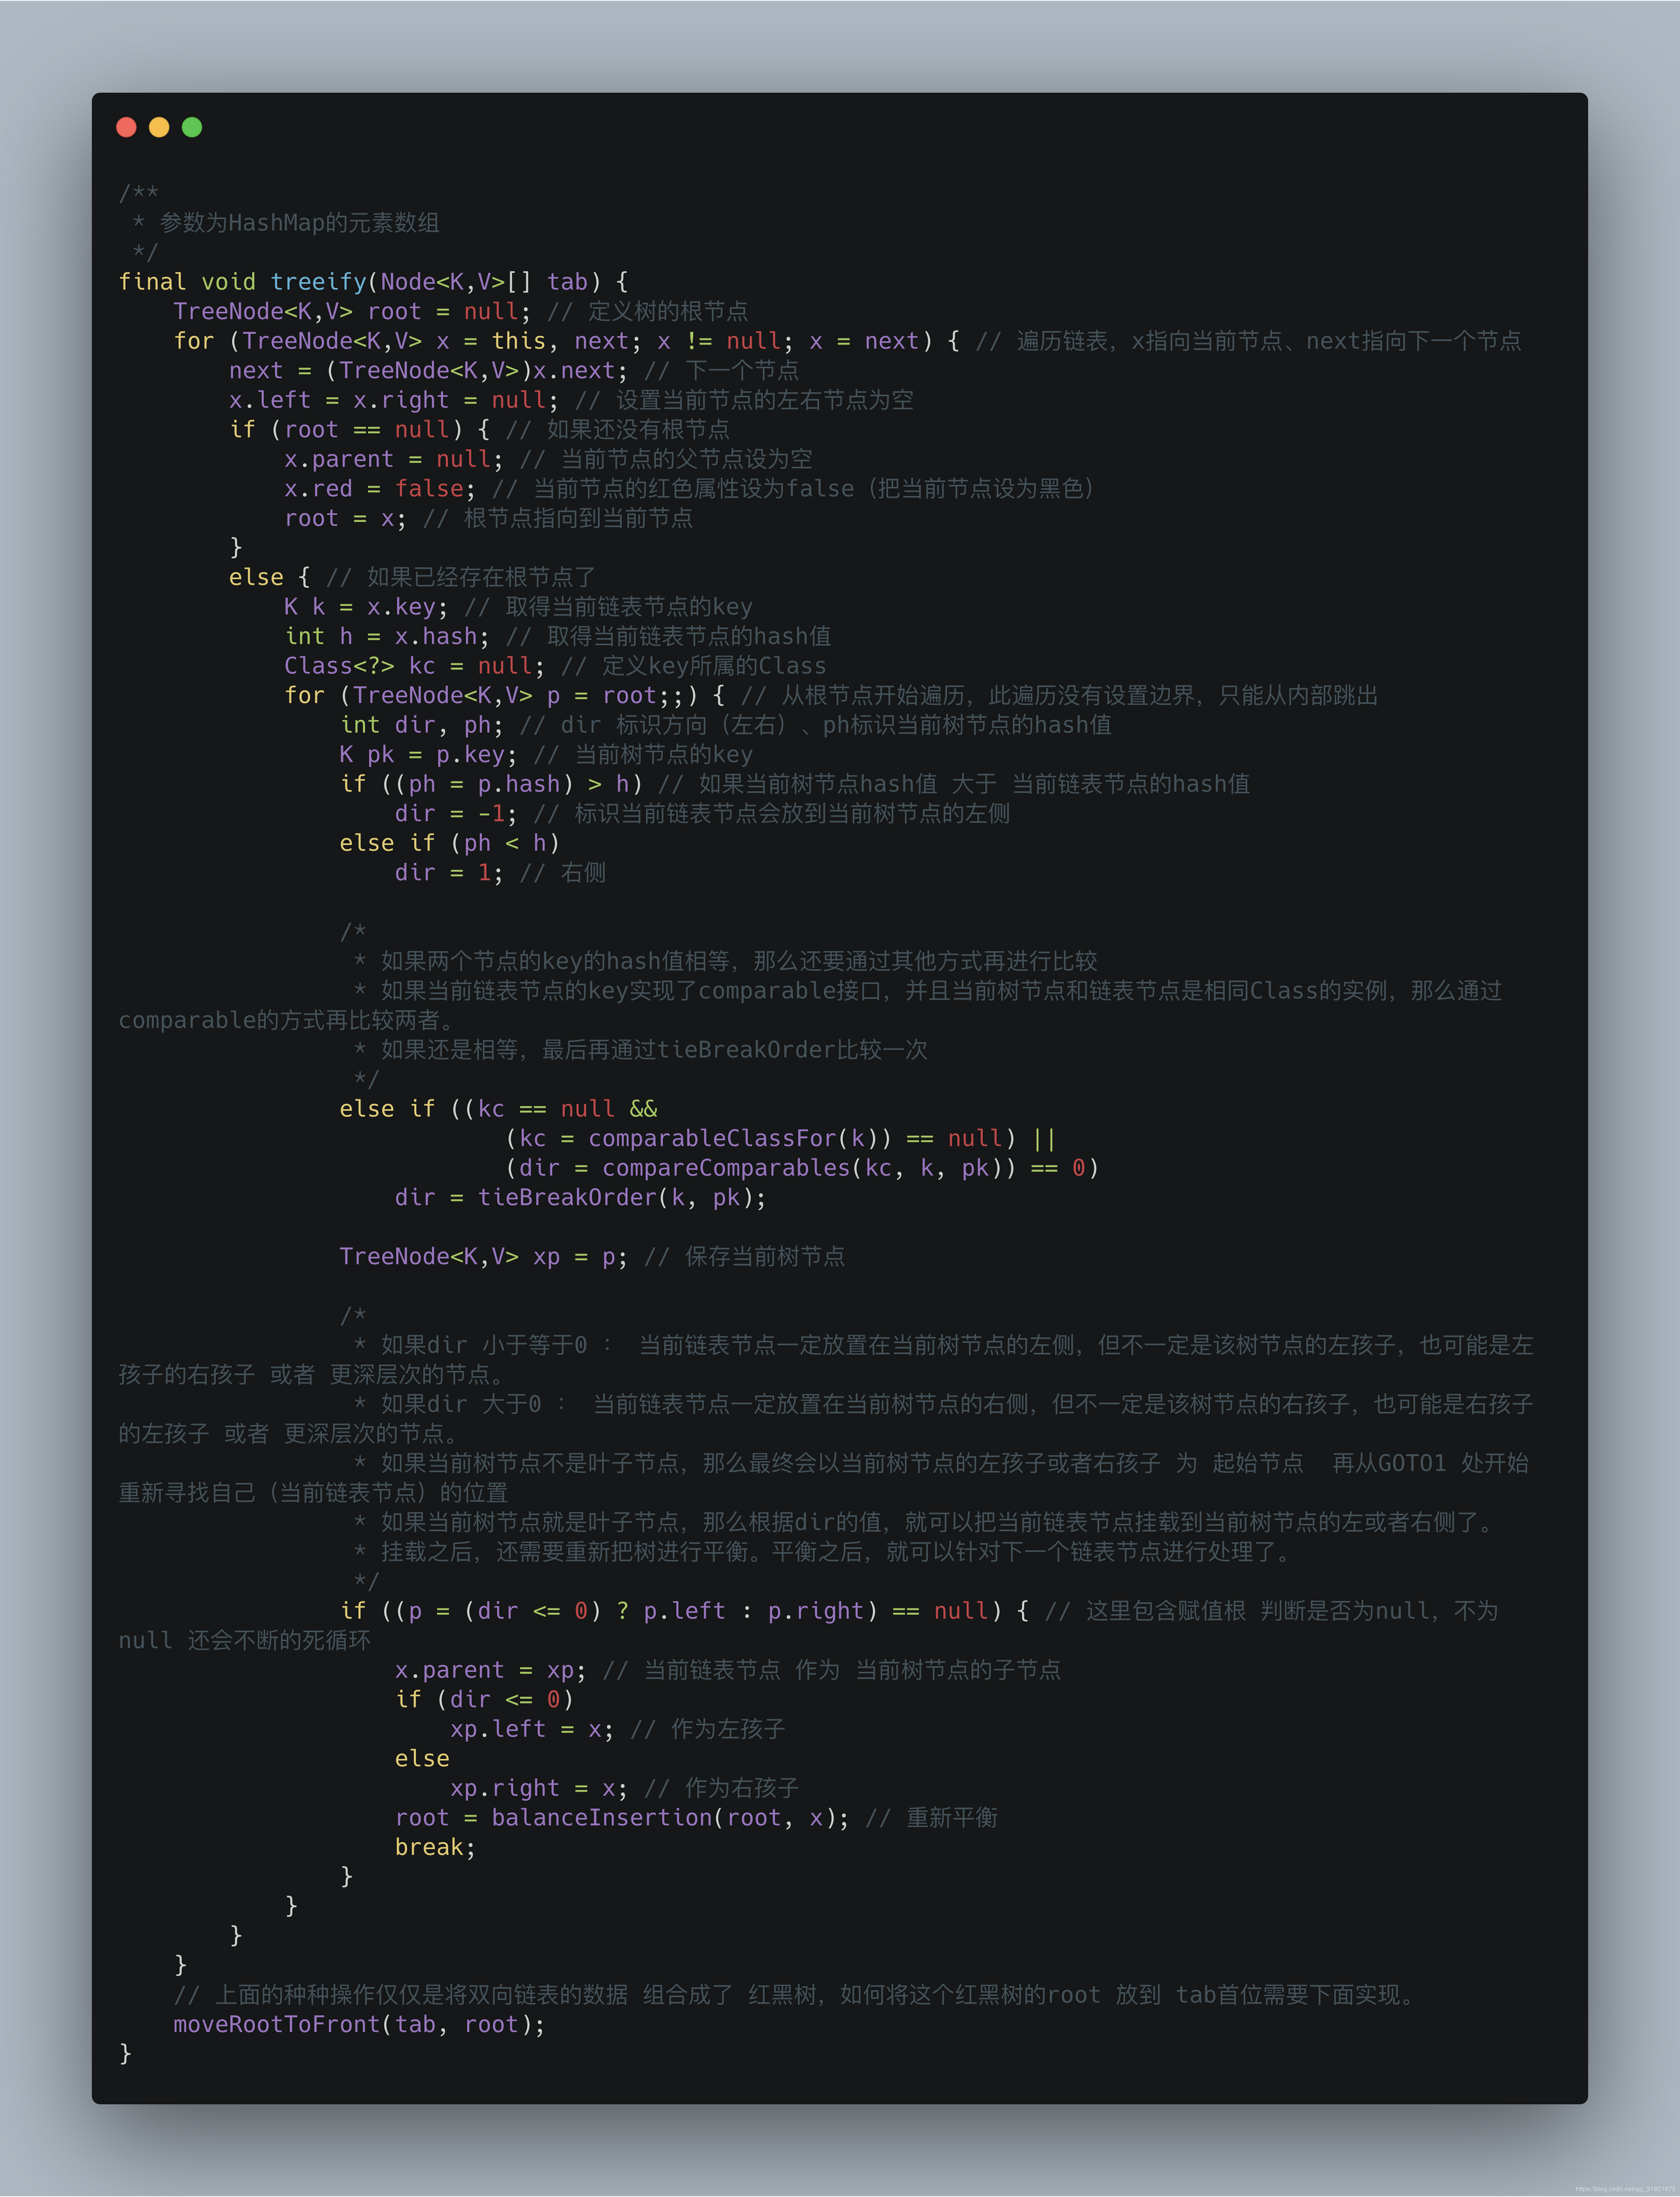Click the yellow minimize dot
The height and width of the screenshot is (2197, 1680).
pos(159,127)
